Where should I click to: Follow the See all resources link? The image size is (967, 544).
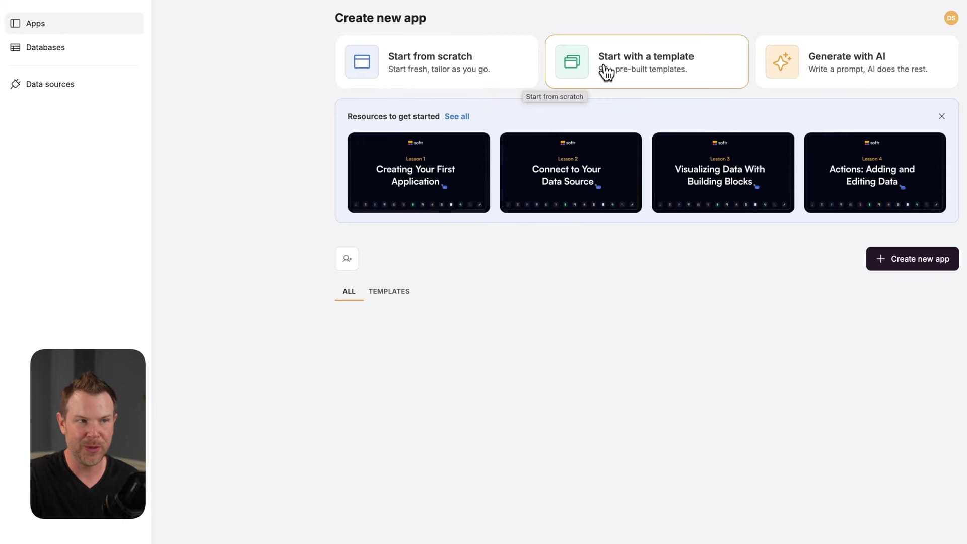(457, 116)
